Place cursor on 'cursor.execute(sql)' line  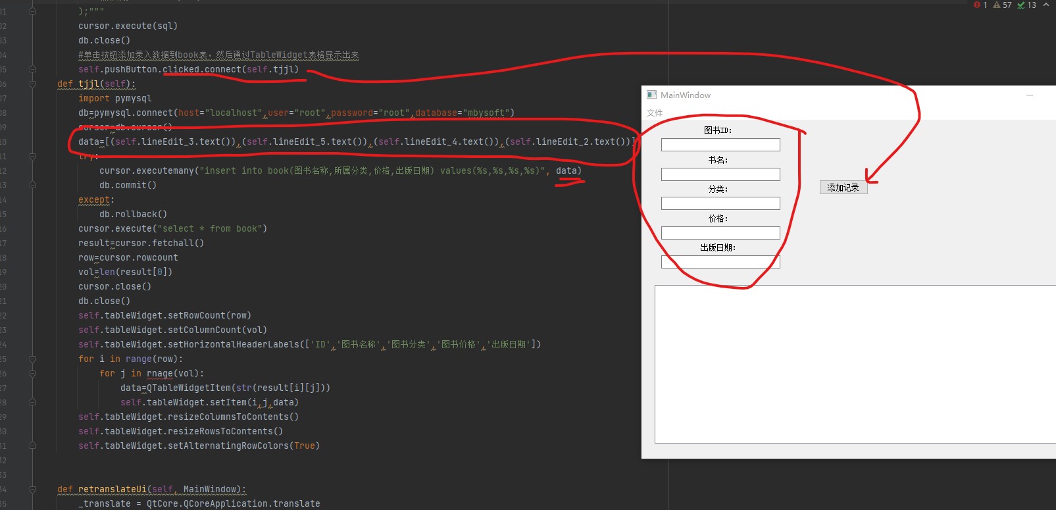click(128, 26)
